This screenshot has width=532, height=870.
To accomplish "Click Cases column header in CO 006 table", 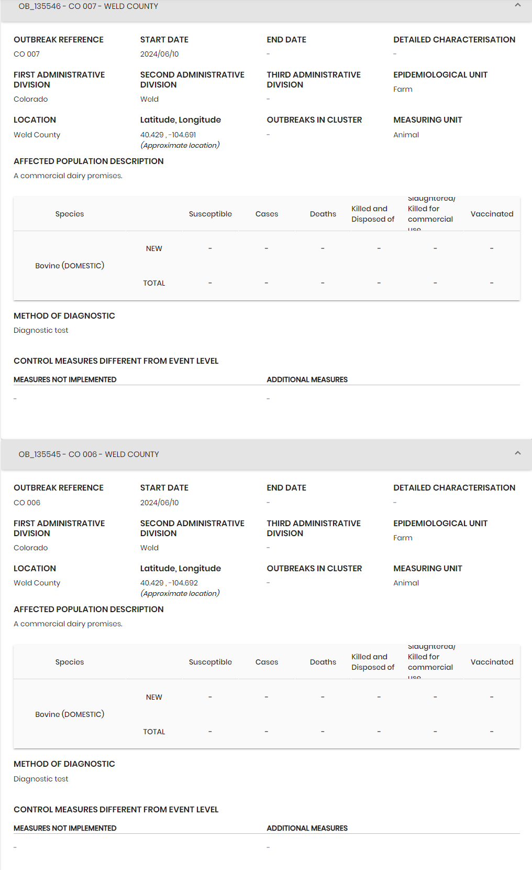I will (x=267, y=662).
